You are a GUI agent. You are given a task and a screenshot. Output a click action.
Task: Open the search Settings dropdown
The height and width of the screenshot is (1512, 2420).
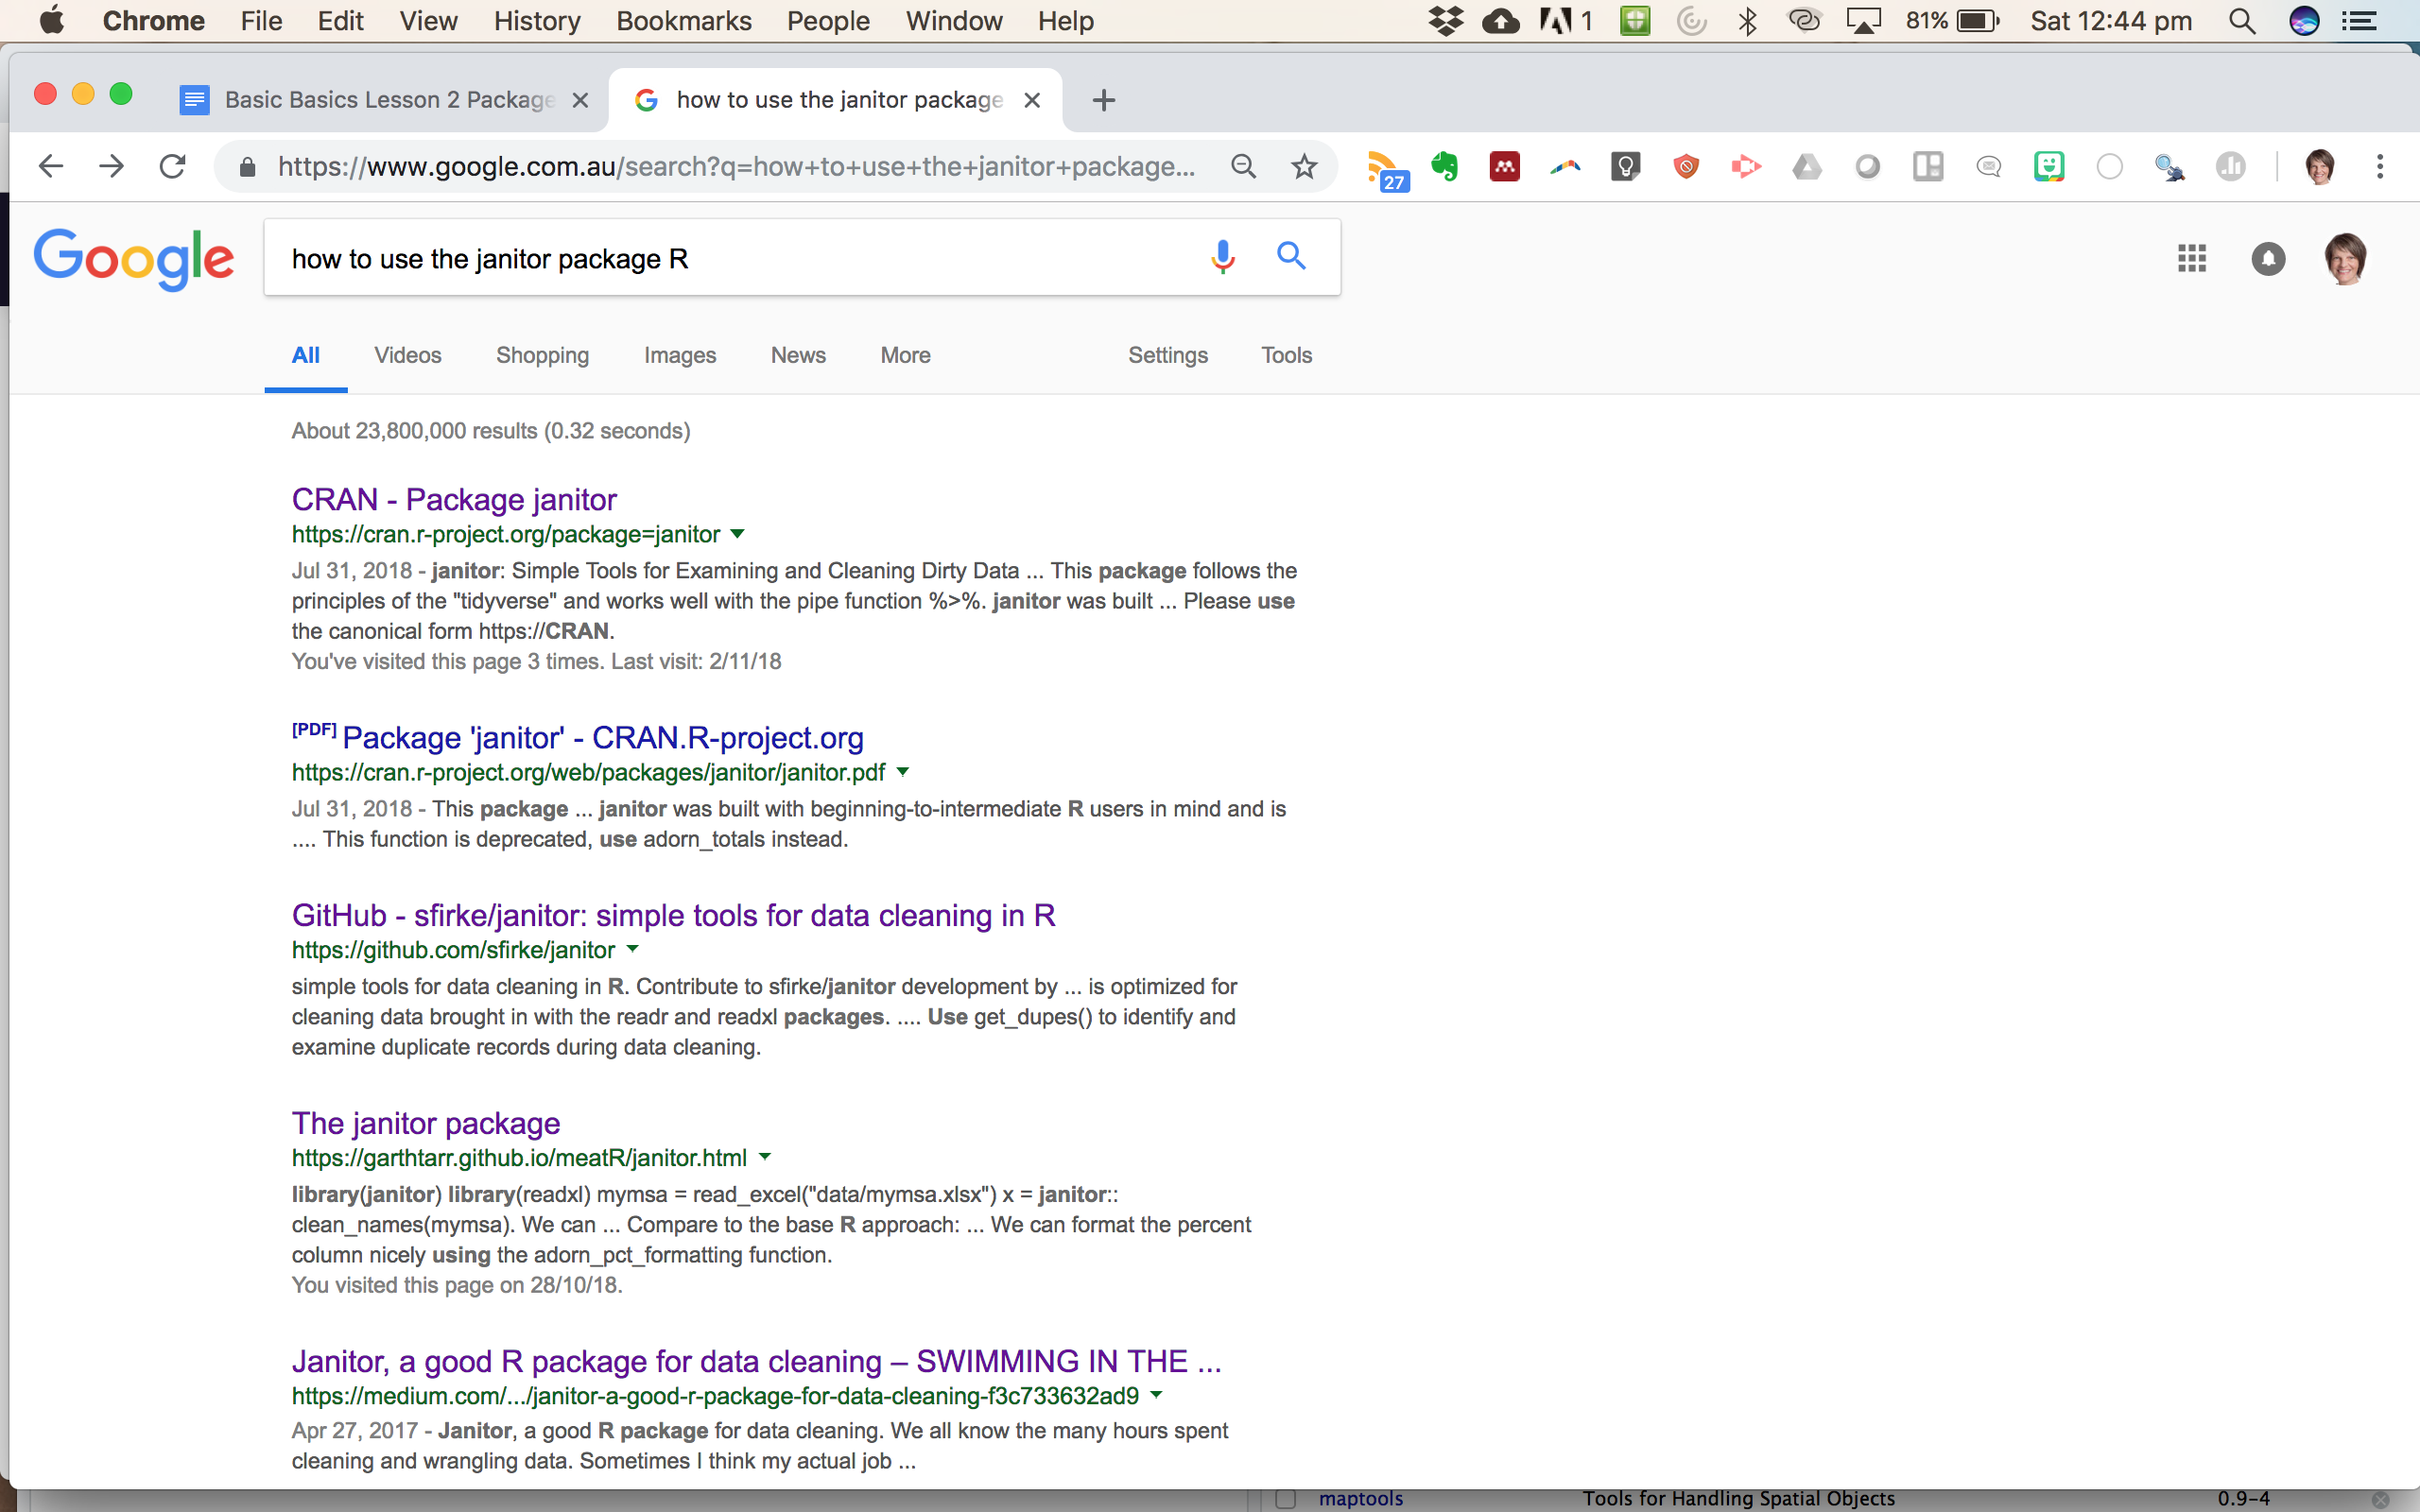tap(1168, 355)
